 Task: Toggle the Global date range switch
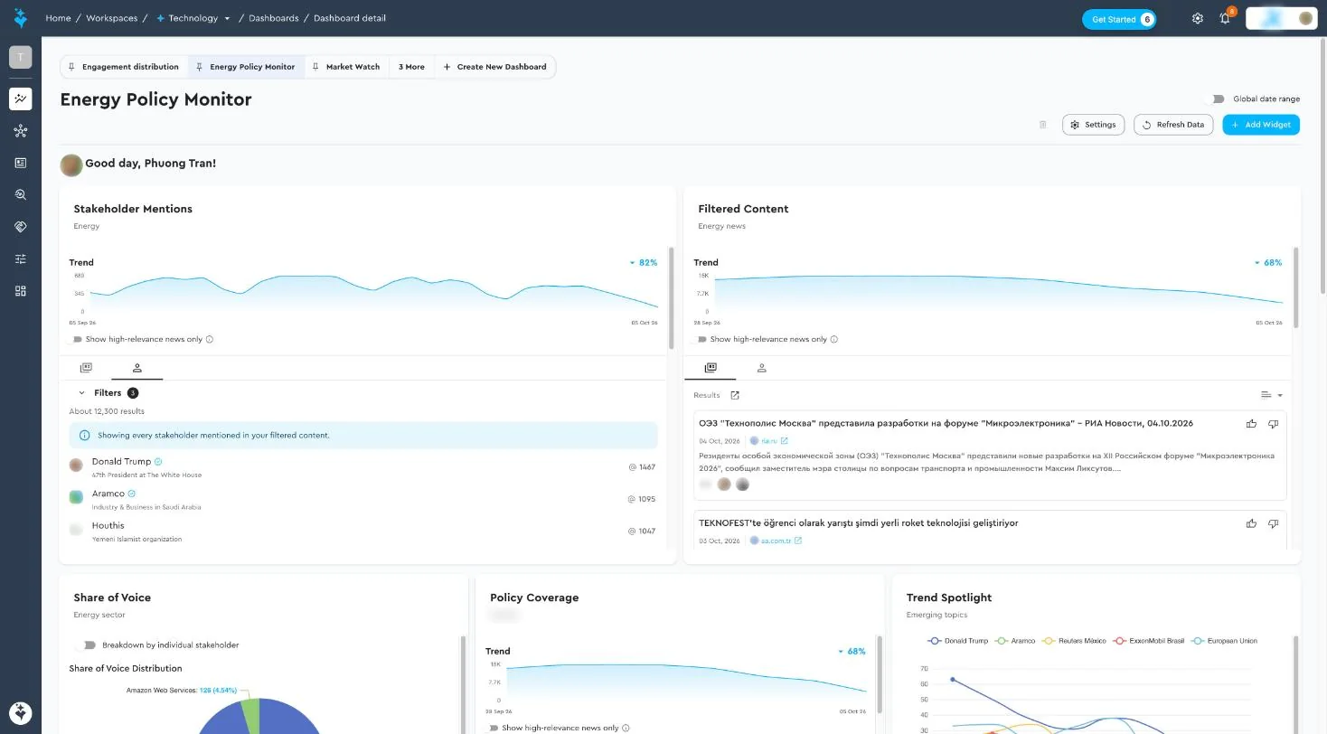point(1218,99)
